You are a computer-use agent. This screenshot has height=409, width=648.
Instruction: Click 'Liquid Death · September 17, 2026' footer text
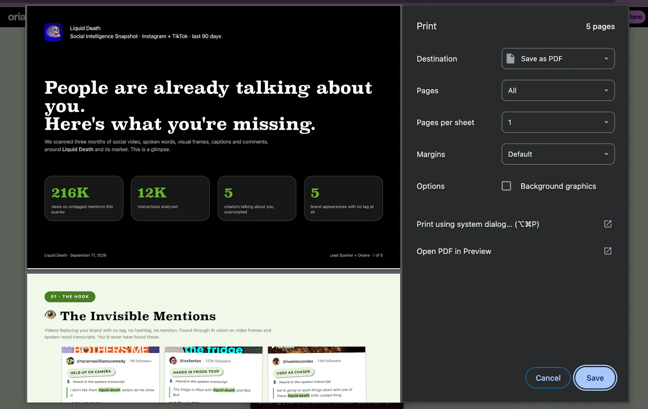pos(75,255)
